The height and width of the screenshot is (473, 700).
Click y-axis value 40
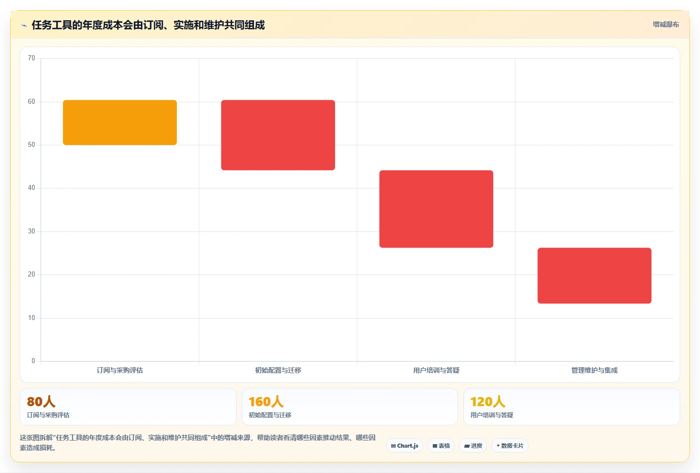(x=31, y=188)
